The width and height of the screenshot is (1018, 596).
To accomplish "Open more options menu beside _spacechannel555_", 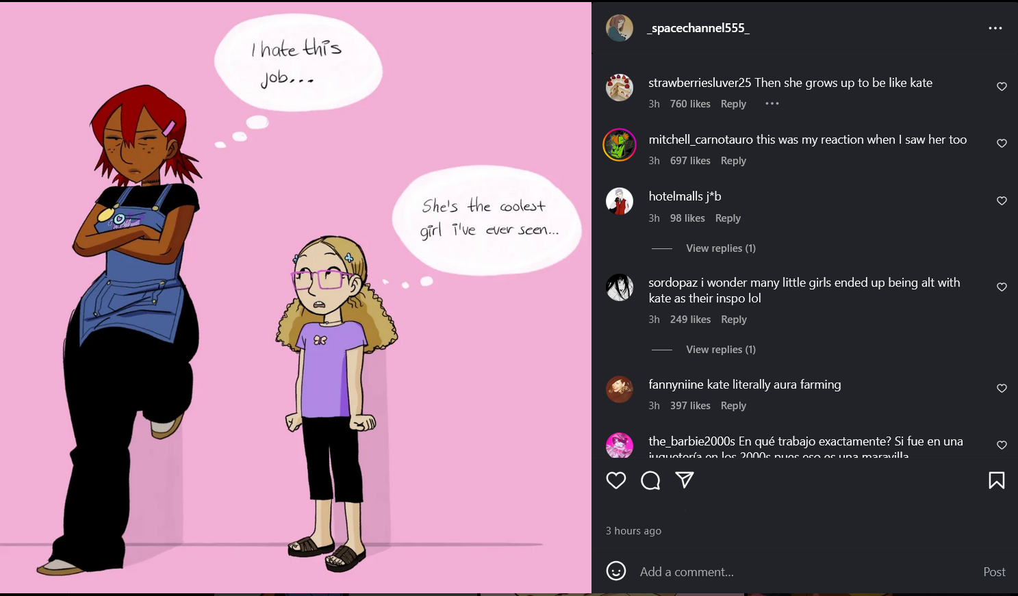I will [x=995, y=28].
